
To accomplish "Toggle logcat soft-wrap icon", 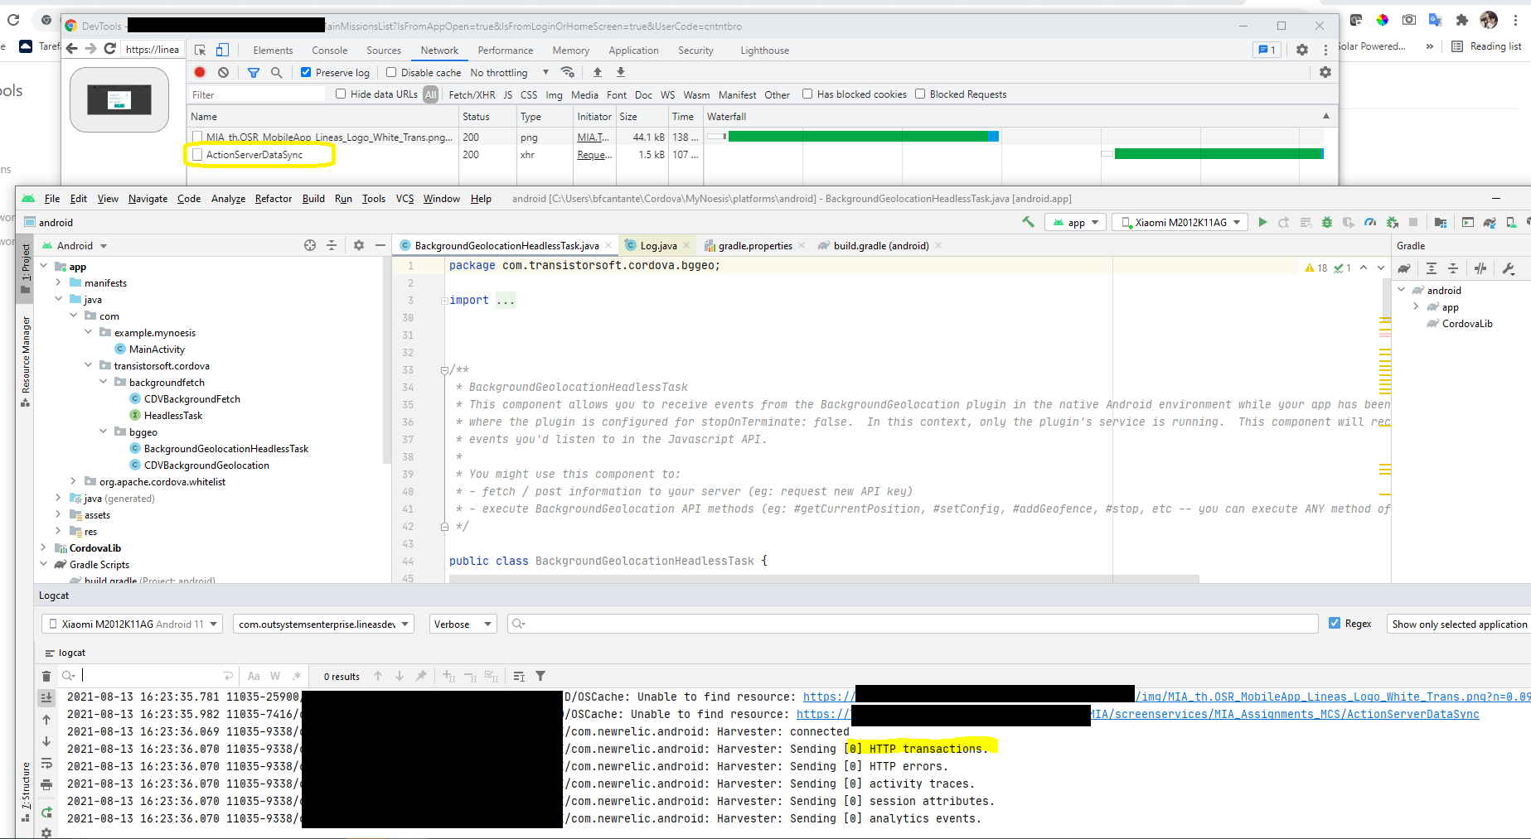I will 46,763.
